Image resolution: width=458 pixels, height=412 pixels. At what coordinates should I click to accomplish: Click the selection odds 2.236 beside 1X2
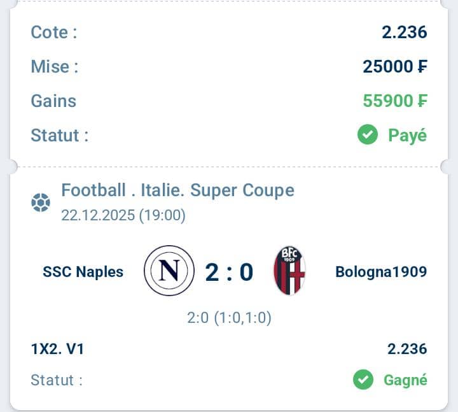coord(407,349)
